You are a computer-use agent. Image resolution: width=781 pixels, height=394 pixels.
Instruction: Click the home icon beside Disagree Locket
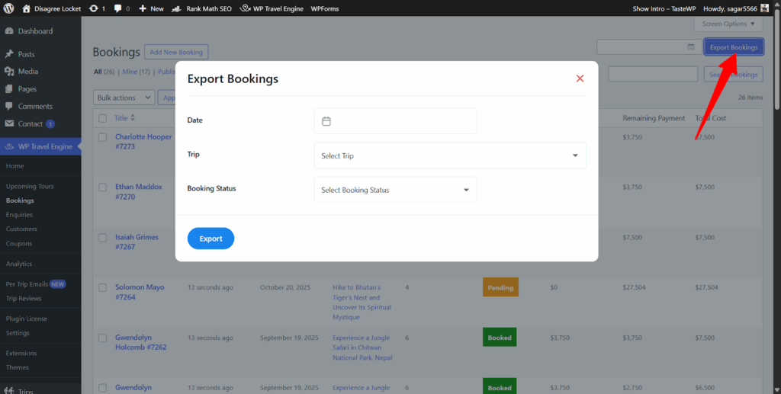(x=27, y=8)
